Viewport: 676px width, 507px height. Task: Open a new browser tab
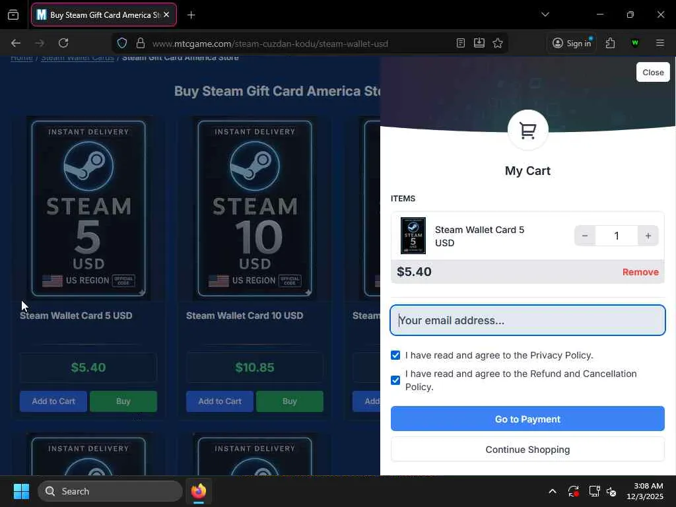191,15
